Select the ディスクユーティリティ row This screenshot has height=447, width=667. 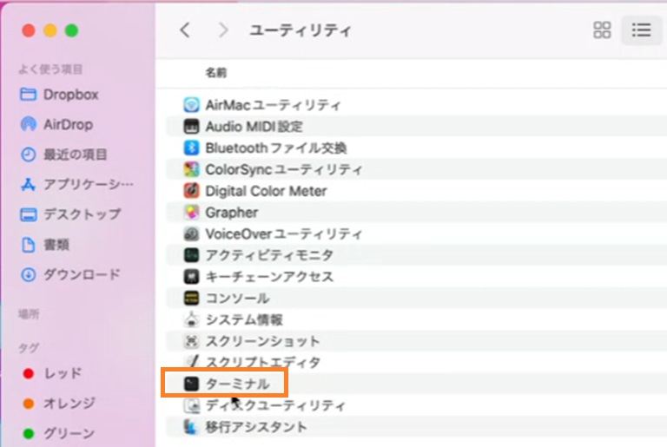(274, 405)
